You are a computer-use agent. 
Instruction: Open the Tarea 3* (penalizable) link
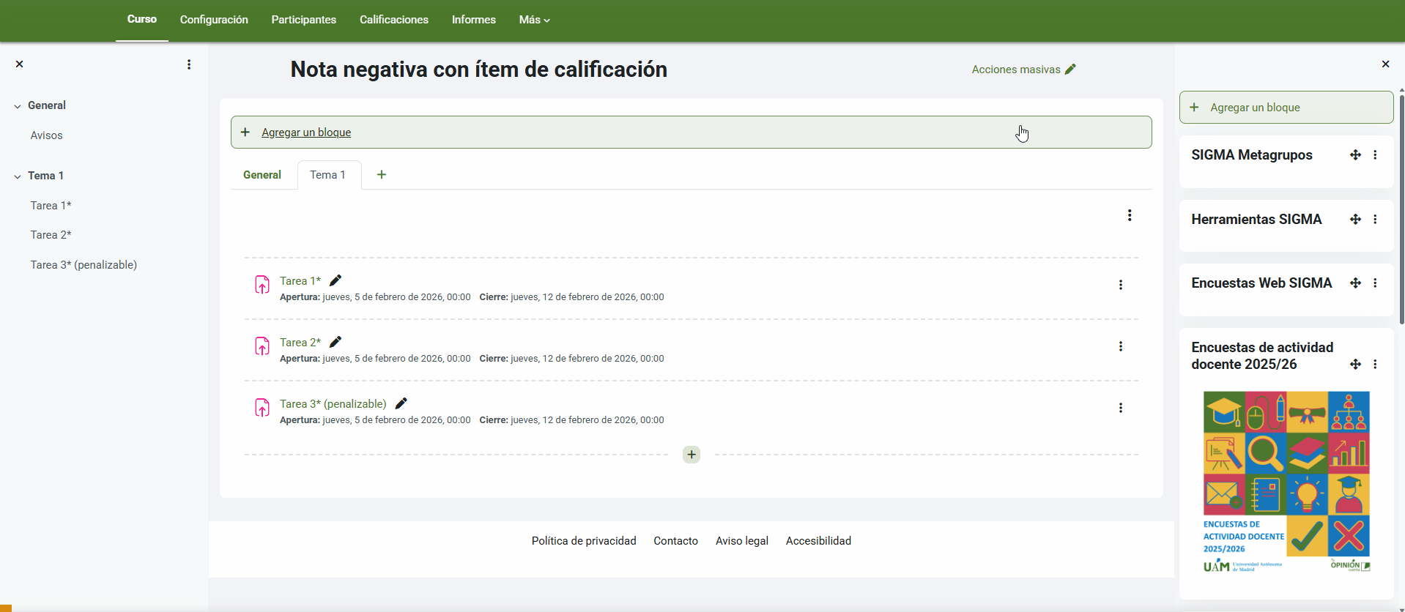tap(333, 404)
